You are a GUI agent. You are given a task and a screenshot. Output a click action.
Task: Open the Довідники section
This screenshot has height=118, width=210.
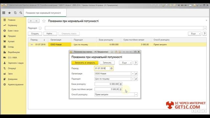[12, 79]
